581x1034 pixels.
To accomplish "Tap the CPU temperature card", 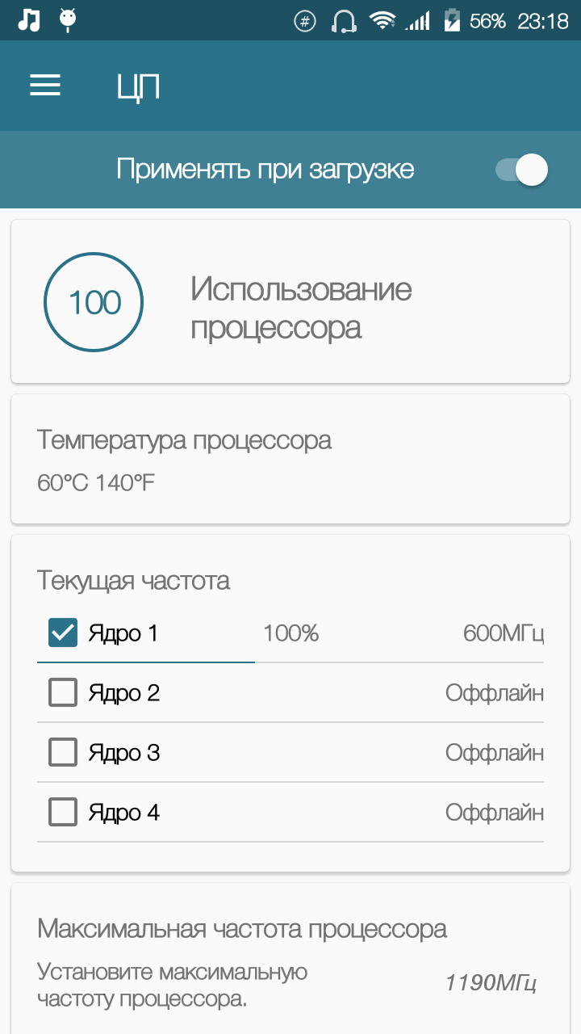I will pos(290,459).
